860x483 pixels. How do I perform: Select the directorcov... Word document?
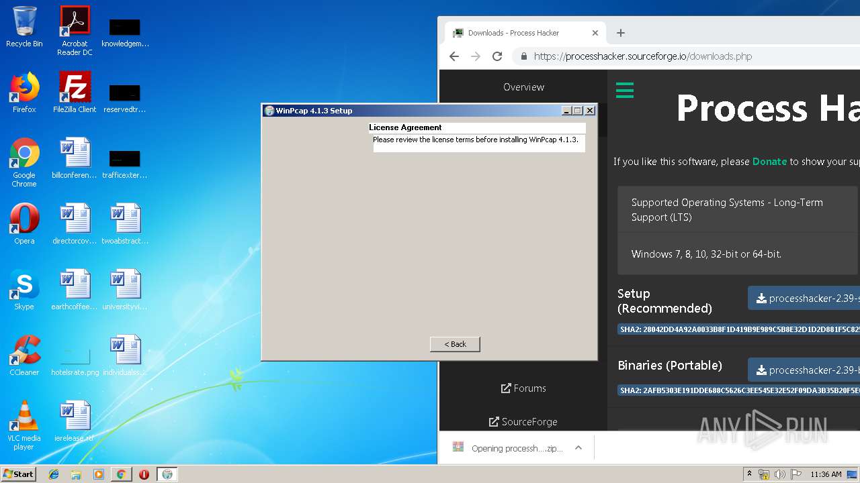pyautogui.click(x=75, y=224)
